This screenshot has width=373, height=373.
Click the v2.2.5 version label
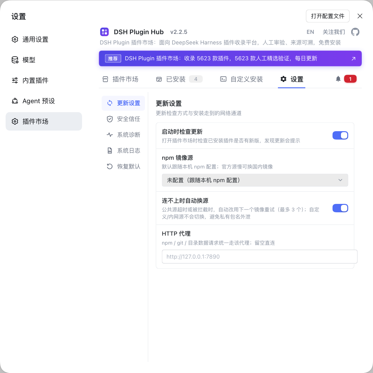179,32
